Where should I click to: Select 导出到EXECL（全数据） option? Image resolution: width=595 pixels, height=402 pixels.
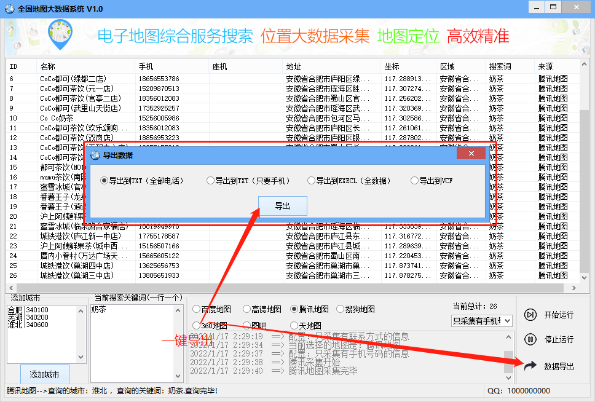tap(349, 181)
